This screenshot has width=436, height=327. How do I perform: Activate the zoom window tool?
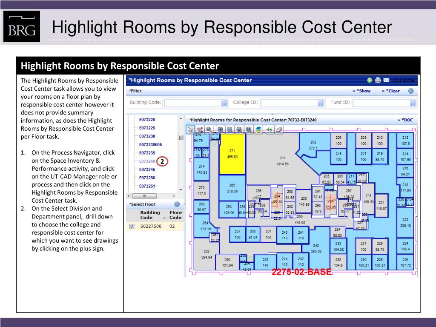coord(209,129)
